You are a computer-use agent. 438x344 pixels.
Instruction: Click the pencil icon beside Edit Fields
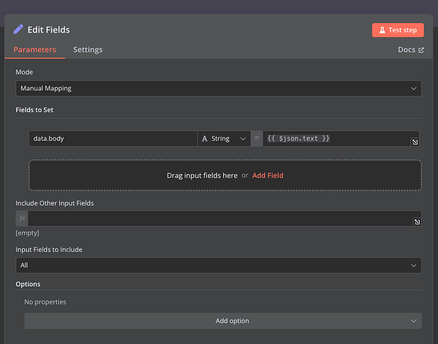(19, 30)
